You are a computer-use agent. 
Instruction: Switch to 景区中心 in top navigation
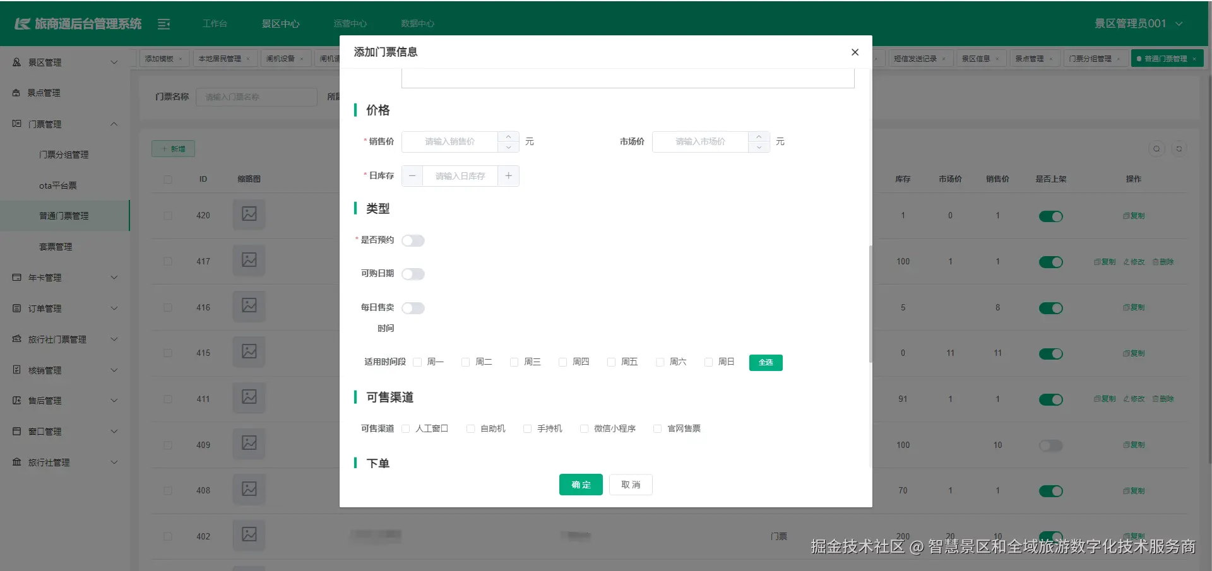point(280,23)
